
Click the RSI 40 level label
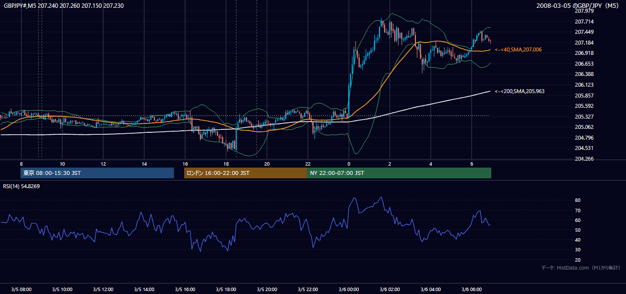pos(578,240)
